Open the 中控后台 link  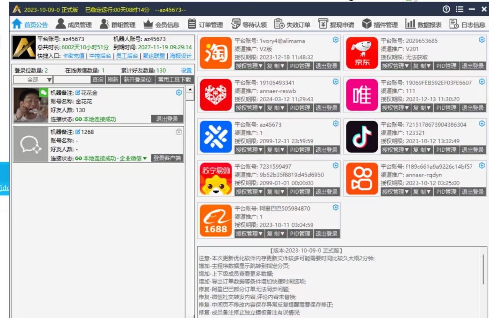pyautogui.click(x=100, y=56)
